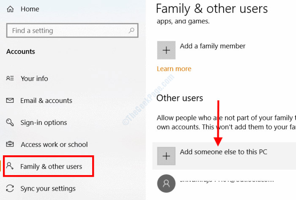Screen dimensions: 296x200
Task: Select Sync your settings in the sidebar
Action: click(x=48, y=189)
